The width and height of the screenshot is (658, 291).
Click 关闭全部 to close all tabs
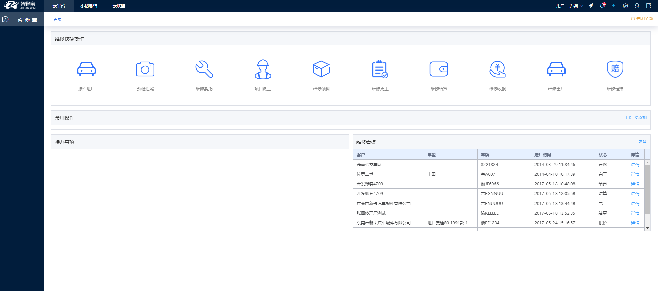click(x=642, y=19)
